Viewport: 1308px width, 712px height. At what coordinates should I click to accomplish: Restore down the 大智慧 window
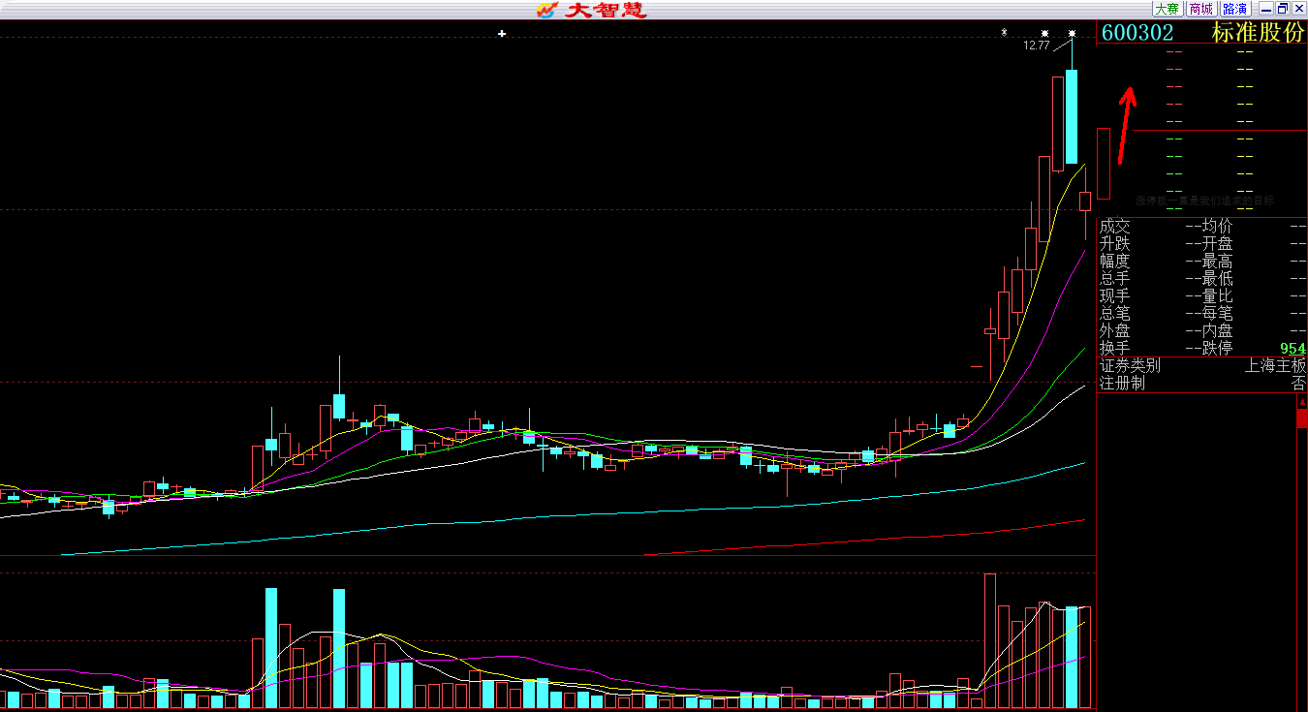pos(1283,9)
